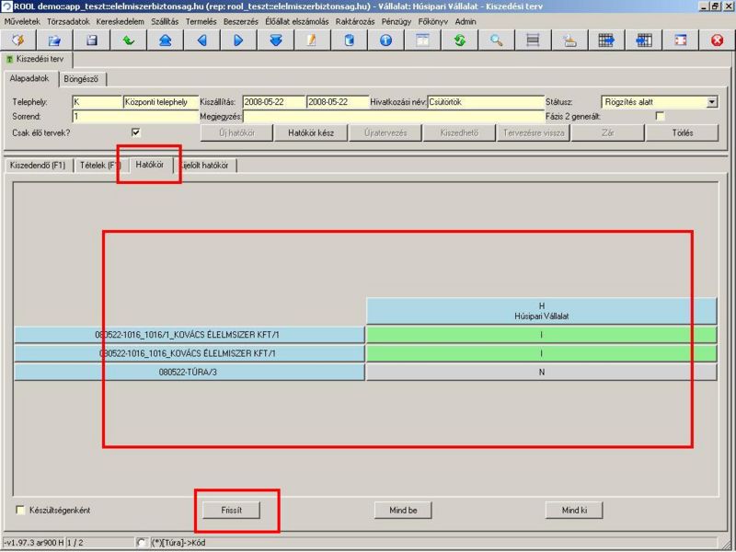Image resolution: width=736 pixels, height=552 pixels.
Task: Open the Kereskedelem menu
Action: point(119,20)
